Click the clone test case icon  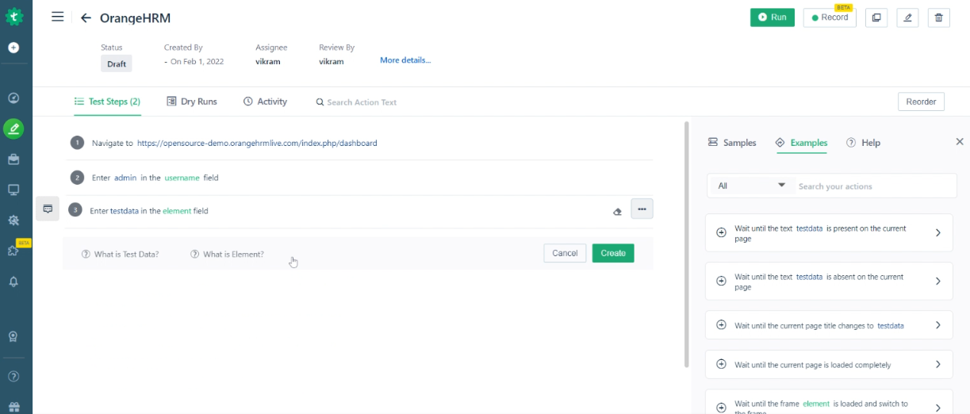[x=876, y=17]
